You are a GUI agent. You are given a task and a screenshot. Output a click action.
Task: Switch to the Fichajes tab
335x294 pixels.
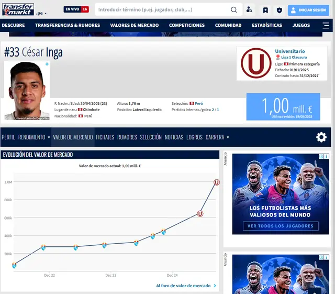pyautogui.click(x=105, y=137)
